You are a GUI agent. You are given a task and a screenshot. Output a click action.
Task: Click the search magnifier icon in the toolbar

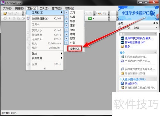tap(100, 13)
